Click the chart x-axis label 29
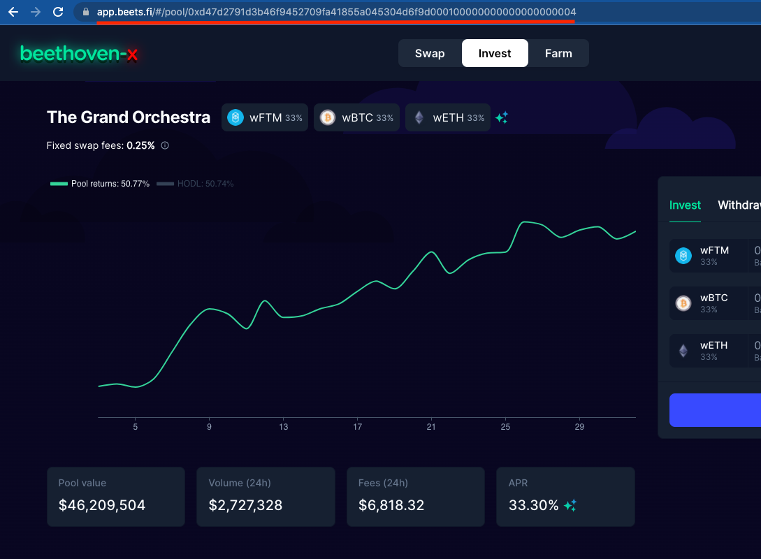The width and height of the screenshot is (761, 559). pyautogui.click(x=579, y=426)
